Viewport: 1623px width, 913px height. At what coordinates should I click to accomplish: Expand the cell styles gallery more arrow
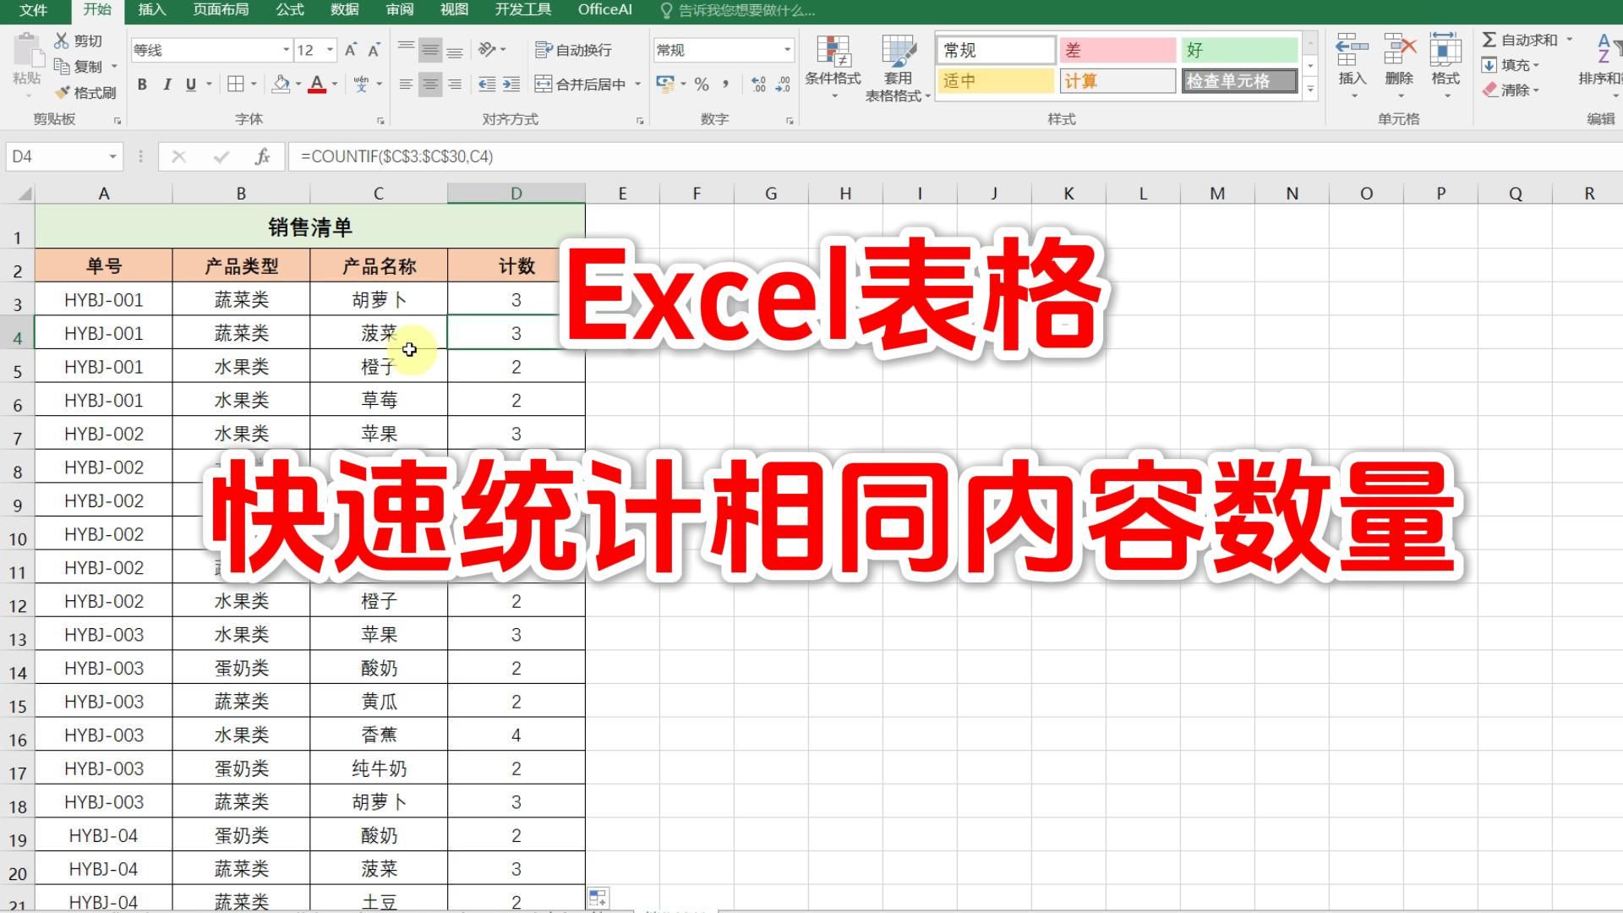(x=1311, y=89)
